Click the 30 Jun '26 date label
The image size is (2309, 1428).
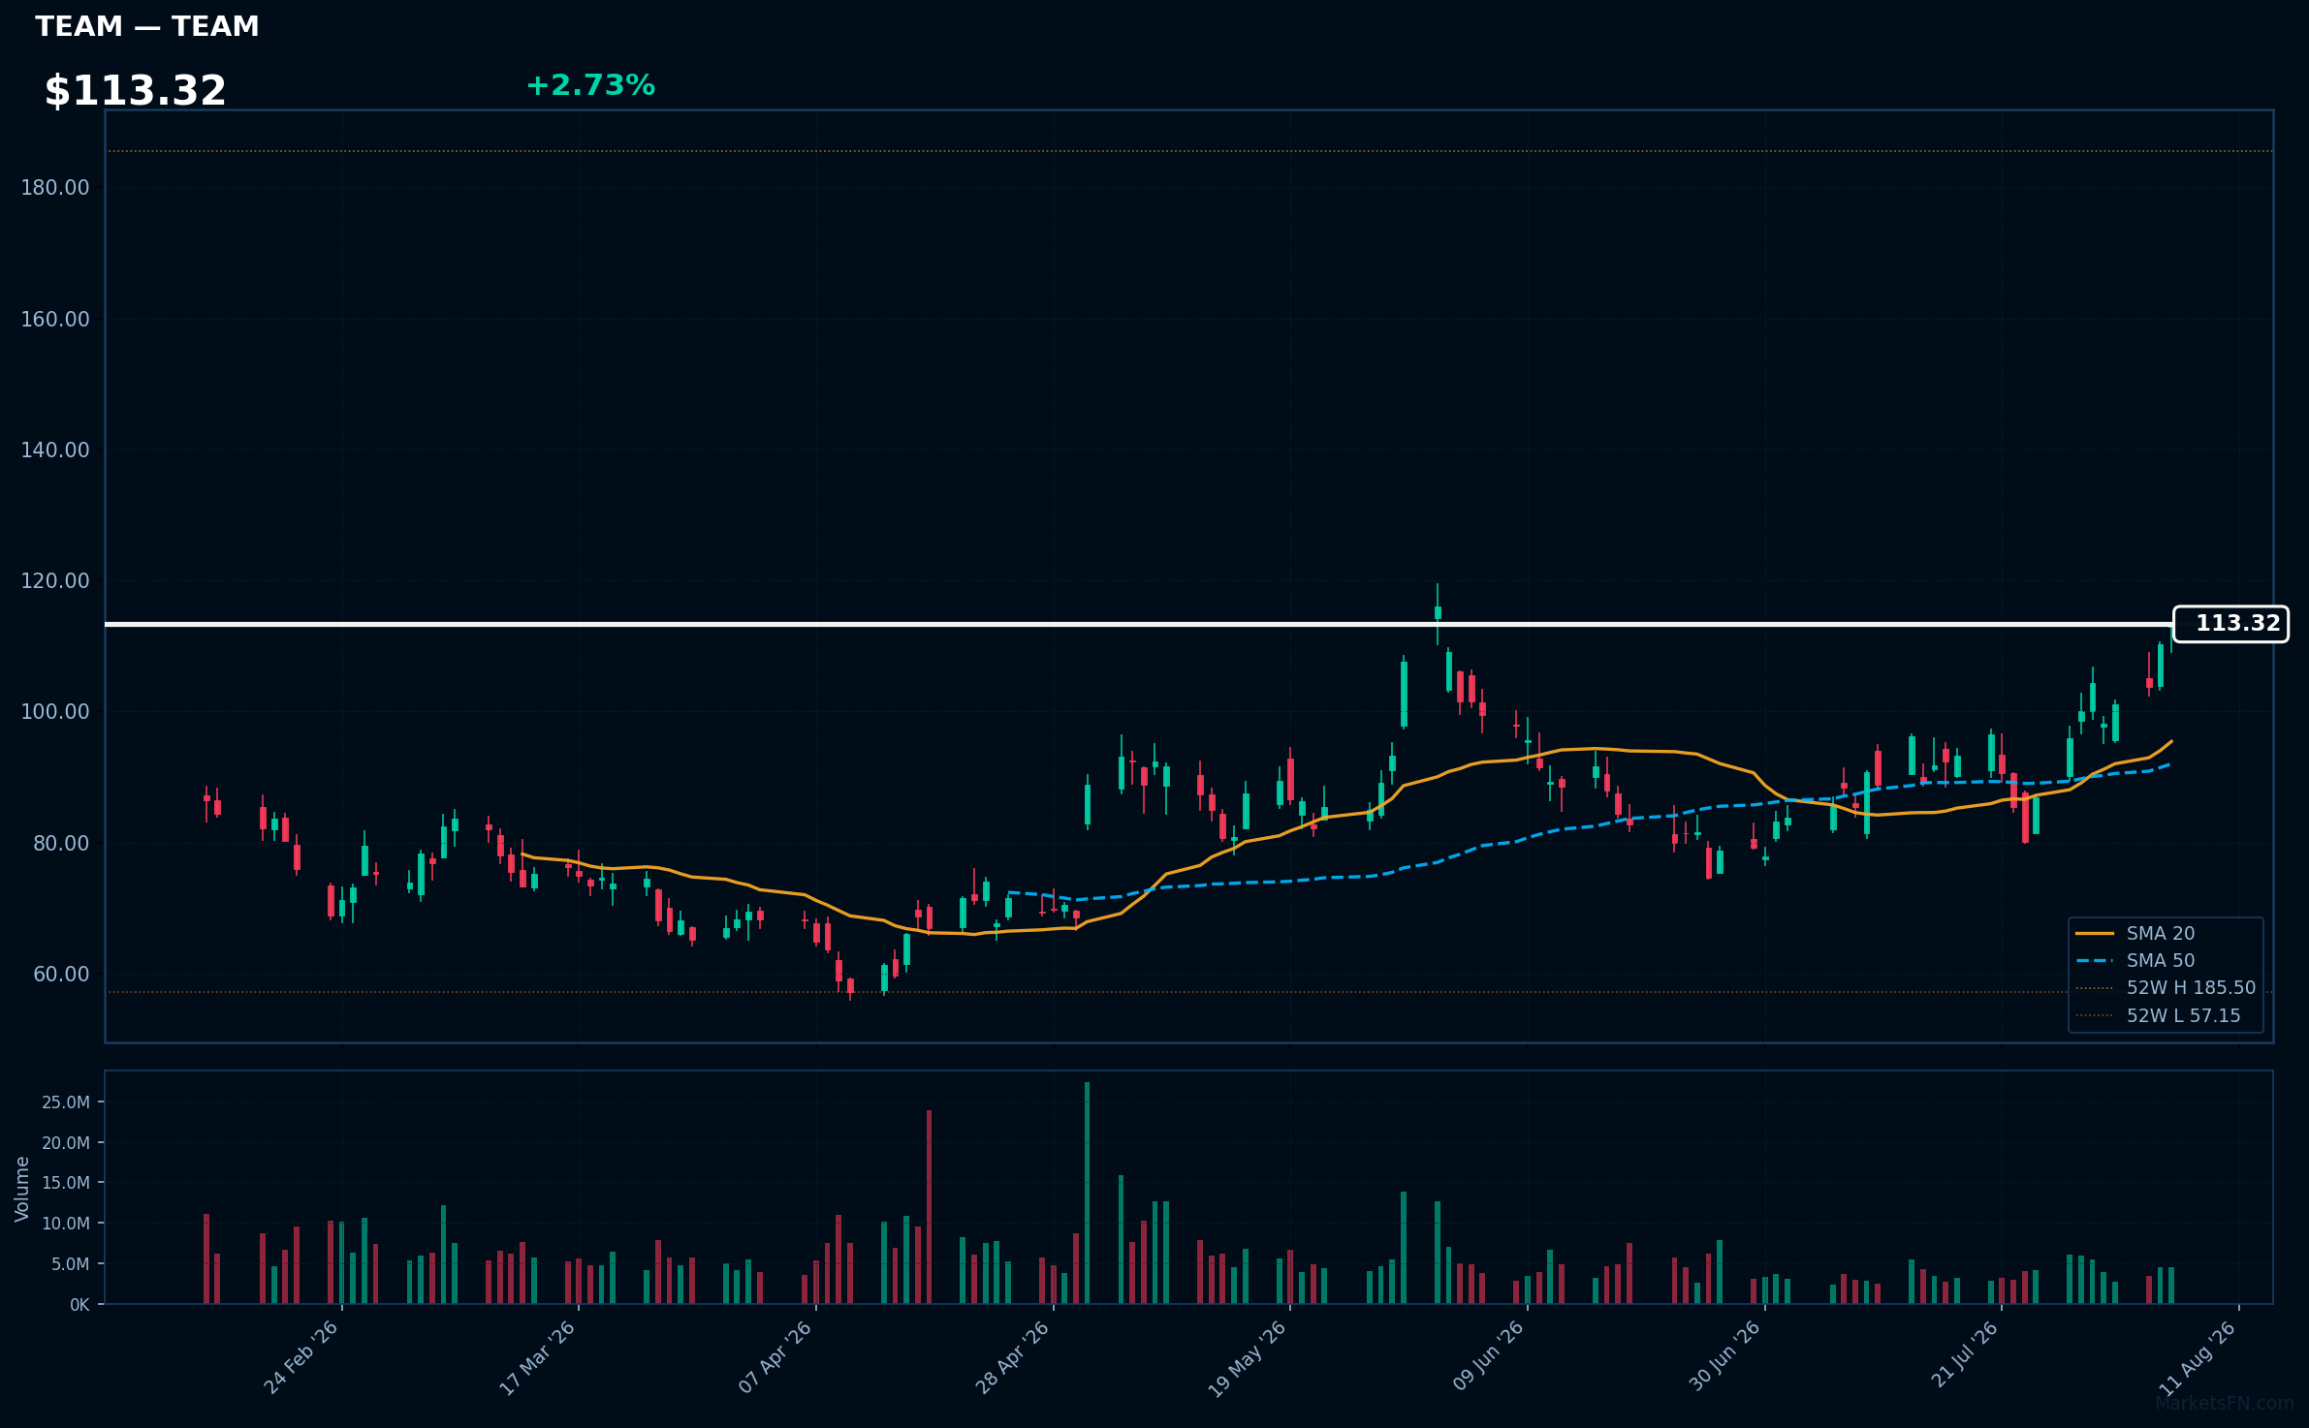click(x=1724, y=1357)
